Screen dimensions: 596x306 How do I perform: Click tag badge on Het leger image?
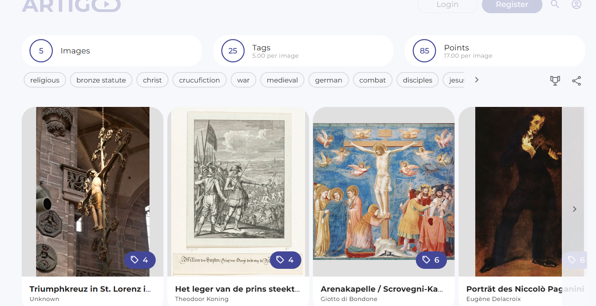tap(285, 260)
